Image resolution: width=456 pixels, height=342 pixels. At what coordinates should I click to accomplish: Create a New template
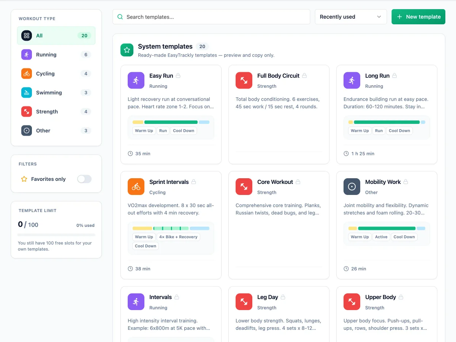pyautogui.click(x=418, y=17)
